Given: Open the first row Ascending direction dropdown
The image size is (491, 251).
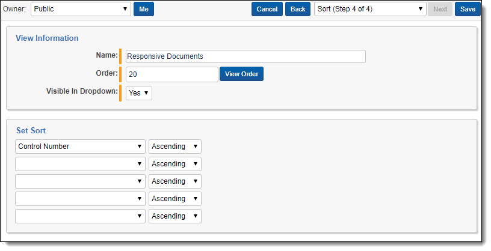Looking at the screenshot, I should (174, 147).
